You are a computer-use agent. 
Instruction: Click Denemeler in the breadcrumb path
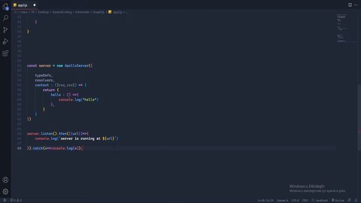(x=82, y=12)
